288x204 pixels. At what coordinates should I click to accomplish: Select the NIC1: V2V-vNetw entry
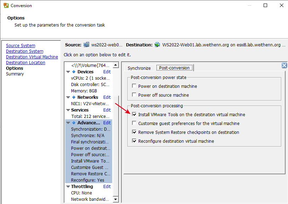pyautogui.click(x=90, y=104)
